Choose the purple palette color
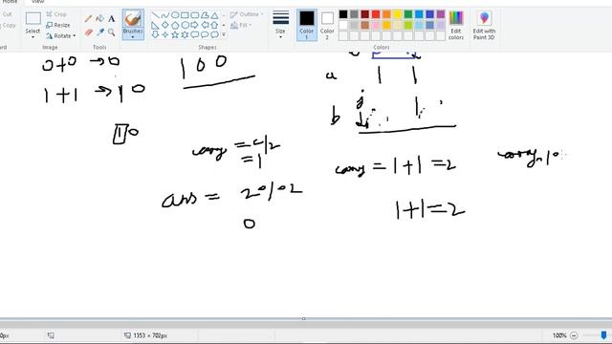 point(441,14)
